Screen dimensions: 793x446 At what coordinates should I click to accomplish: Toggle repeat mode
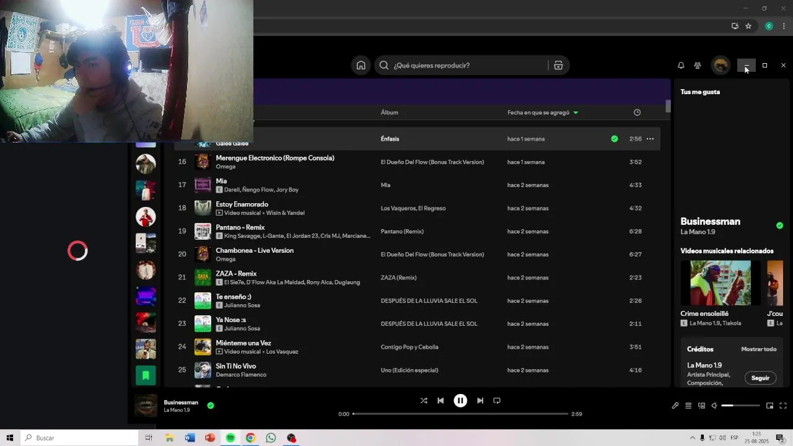497,401
